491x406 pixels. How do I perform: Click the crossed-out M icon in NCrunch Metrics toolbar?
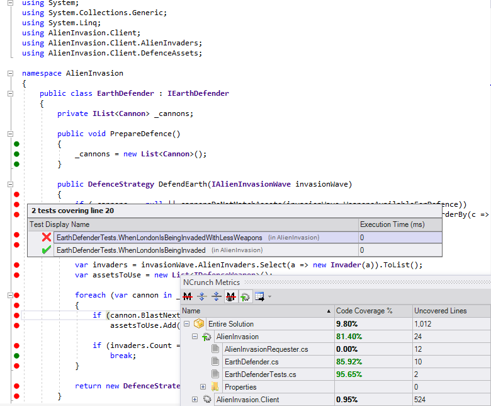188,296
